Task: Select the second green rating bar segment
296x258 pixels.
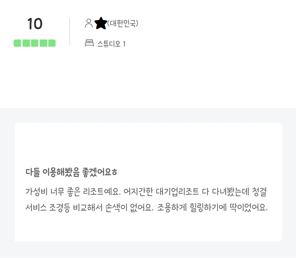Action: click(26, 43)
